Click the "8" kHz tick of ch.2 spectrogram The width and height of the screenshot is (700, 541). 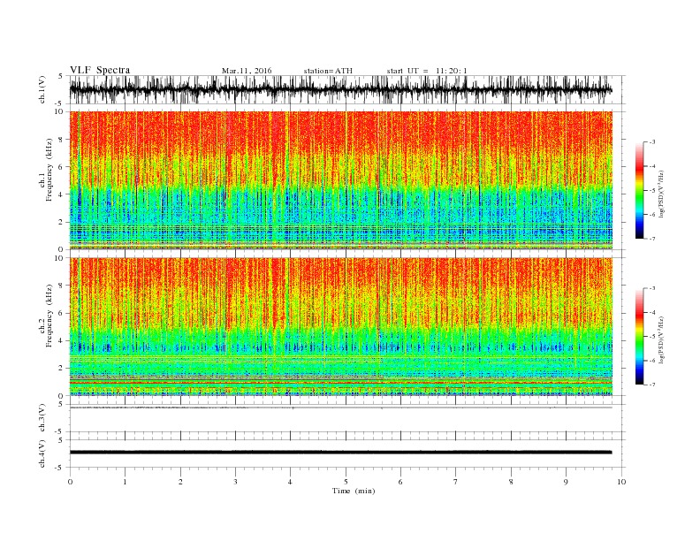[62, 286]
